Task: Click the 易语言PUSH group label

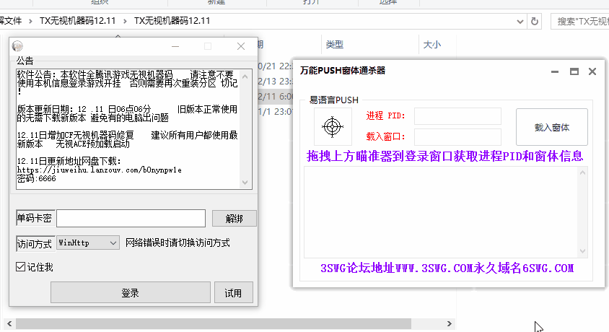Action: 333,100
